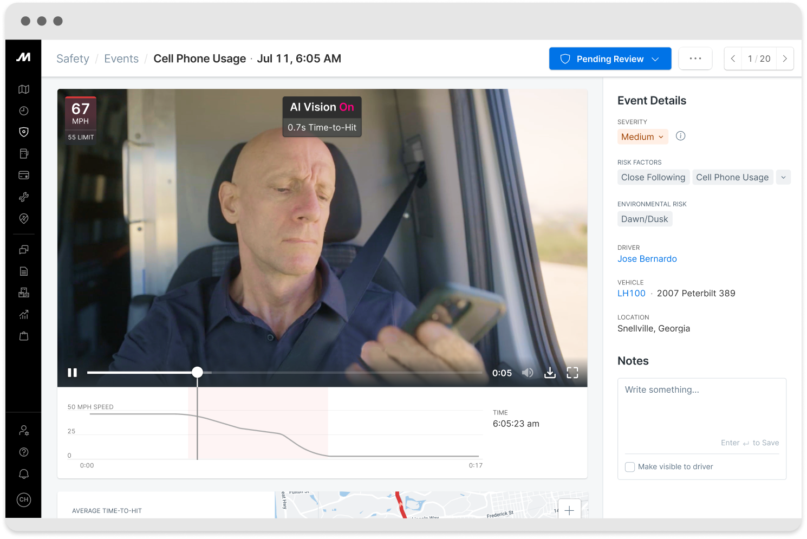Viewport: 807px width, 539px height.
Task: Open the help question mark icon
Action: click(24, 452)
